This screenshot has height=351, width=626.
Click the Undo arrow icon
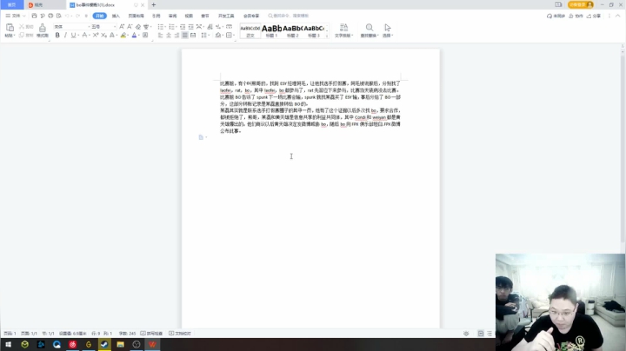67,16
